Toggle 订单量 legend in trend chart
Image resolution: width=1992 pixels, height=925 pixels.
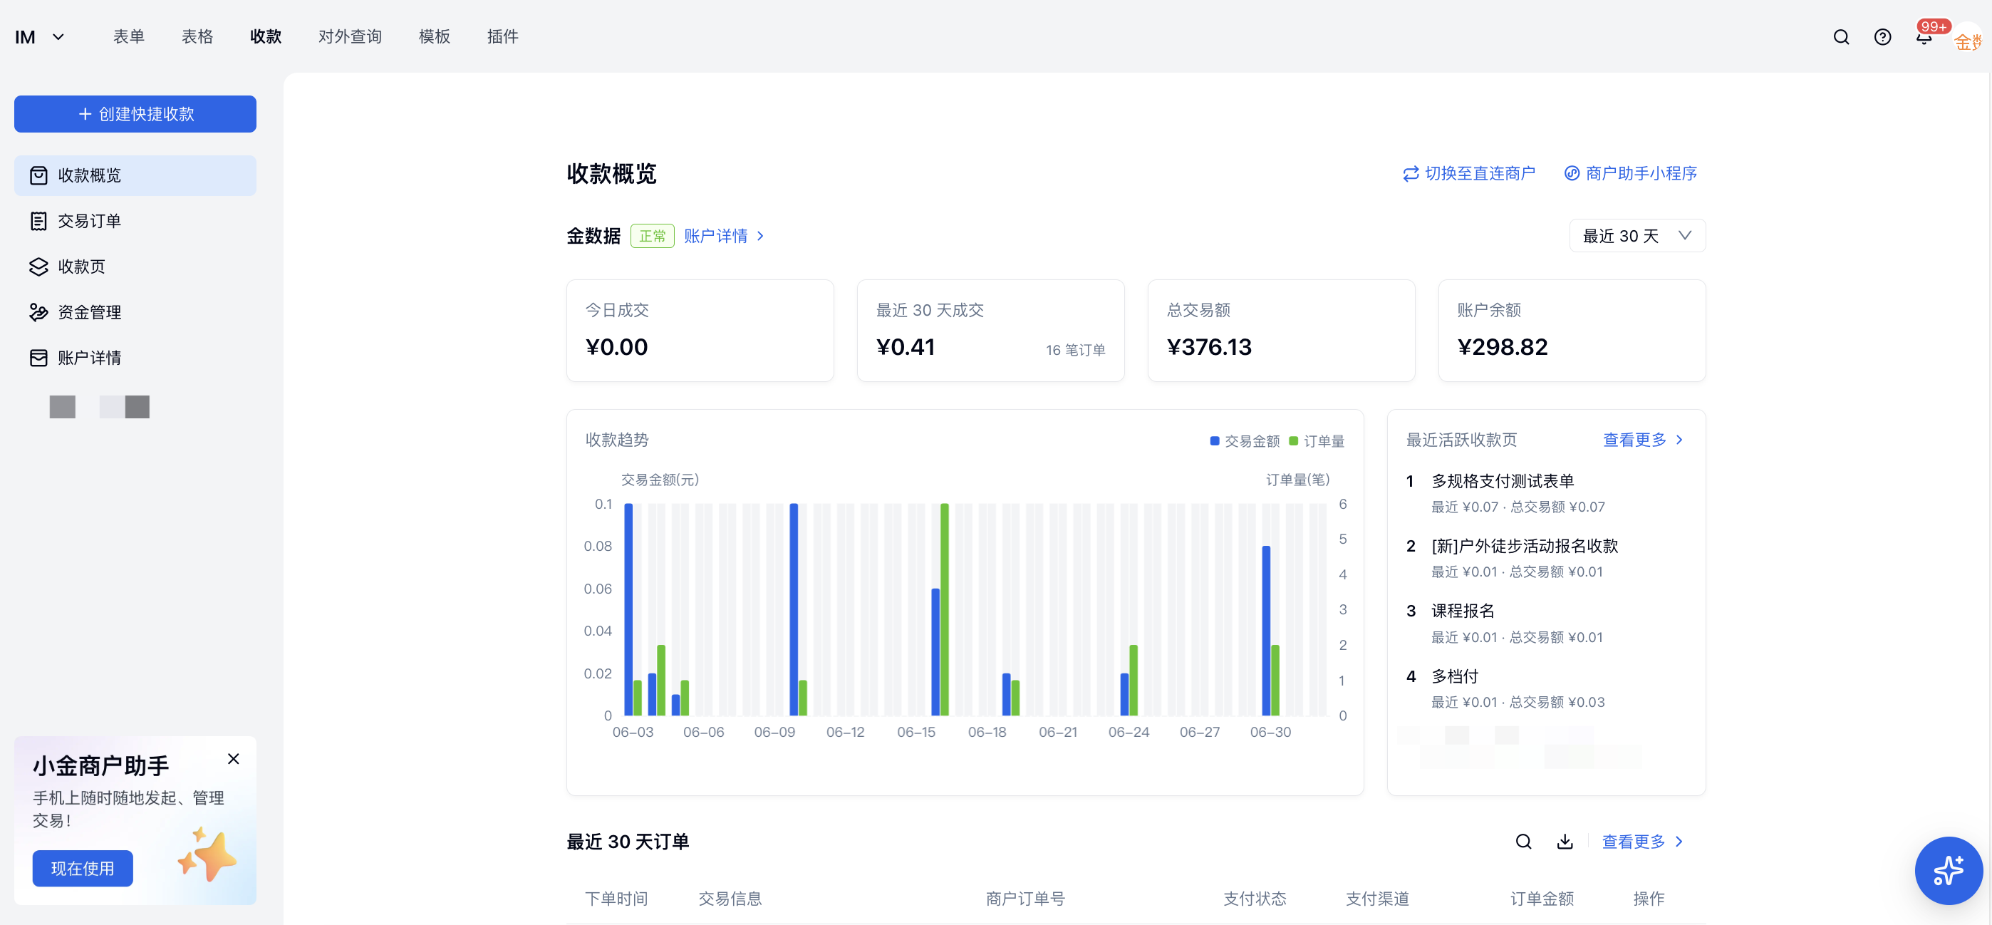pos(1317,441)
